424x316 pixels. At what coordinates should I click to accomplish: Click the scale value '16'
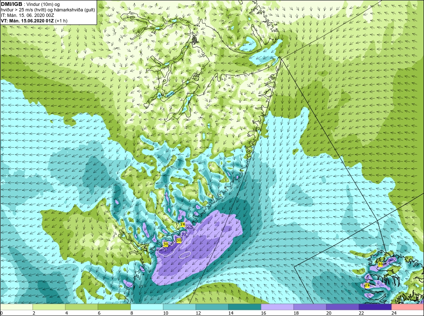tap(263, 313)
